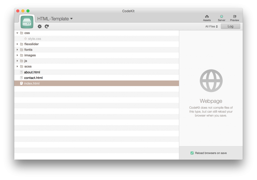Select the images folder name
This screenshot has width=257, height=180.
tap(30, 55)
